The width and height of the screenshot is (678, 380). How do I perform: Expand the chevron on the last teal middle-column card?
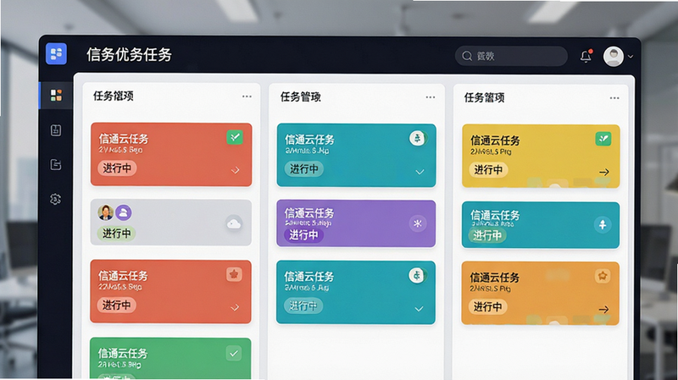point(419,309)
